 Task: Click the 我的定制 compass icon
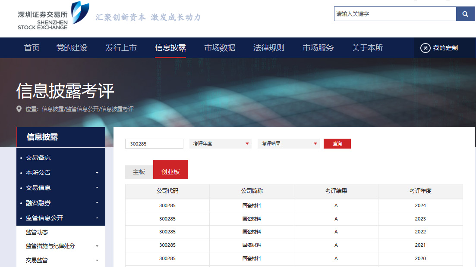(425, 48)
